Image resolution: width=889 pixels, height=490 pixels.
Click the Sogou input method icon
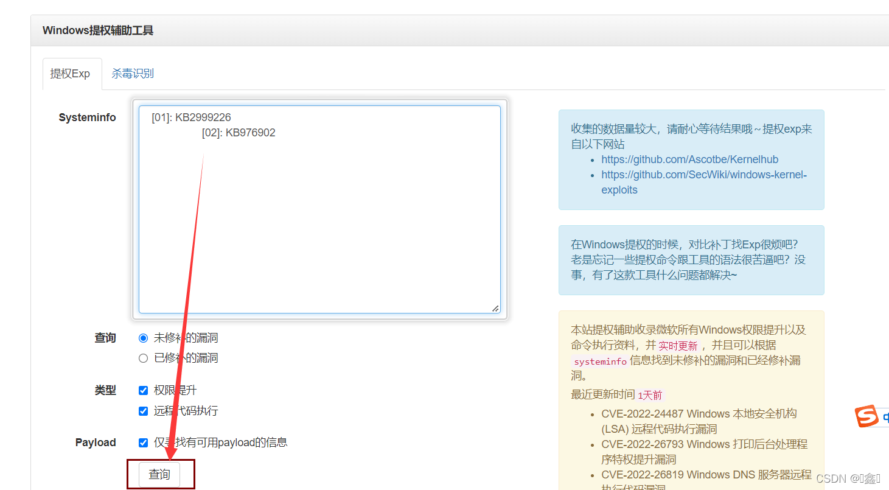click(866, 416)
